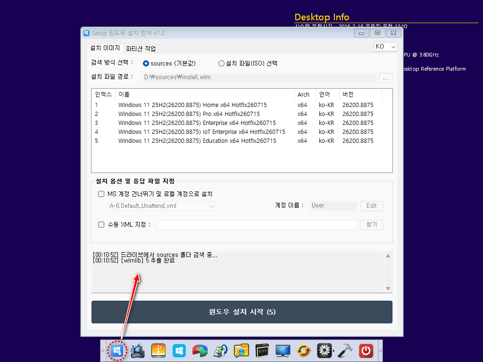
Task: Switch to the 설치 이미지 tab
Action: click(x=105, y=48)
